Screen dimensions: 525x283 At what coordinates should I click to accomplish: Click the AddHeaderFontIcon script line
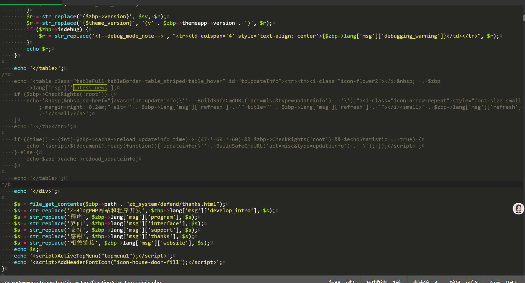[118, 262]
